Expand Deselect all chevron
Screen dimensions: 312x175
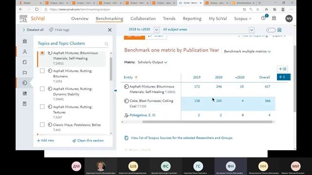pos(24,30)
